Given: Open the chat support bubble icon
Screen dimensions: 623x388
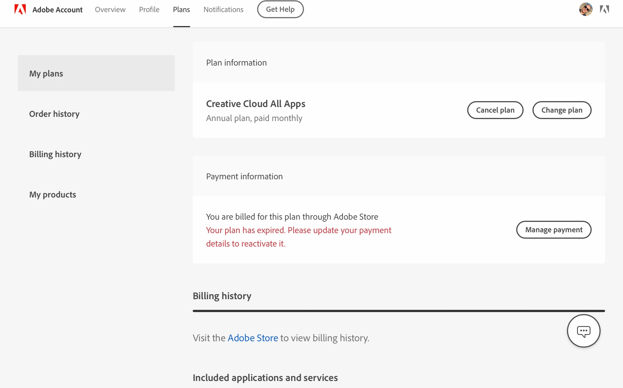Looking at the screenshot, I should [584, 331].
